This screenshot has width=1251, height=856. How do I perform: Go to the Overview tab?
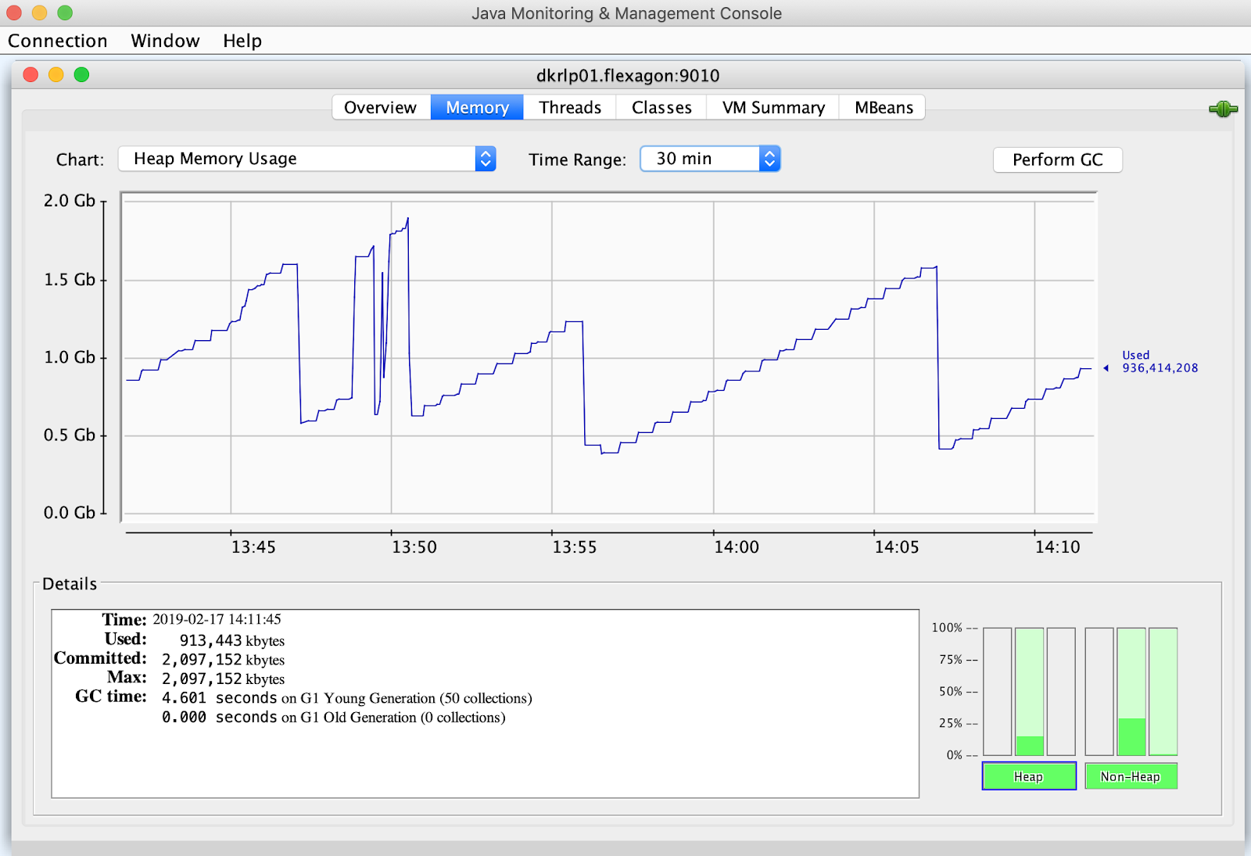tap(381, 108)
